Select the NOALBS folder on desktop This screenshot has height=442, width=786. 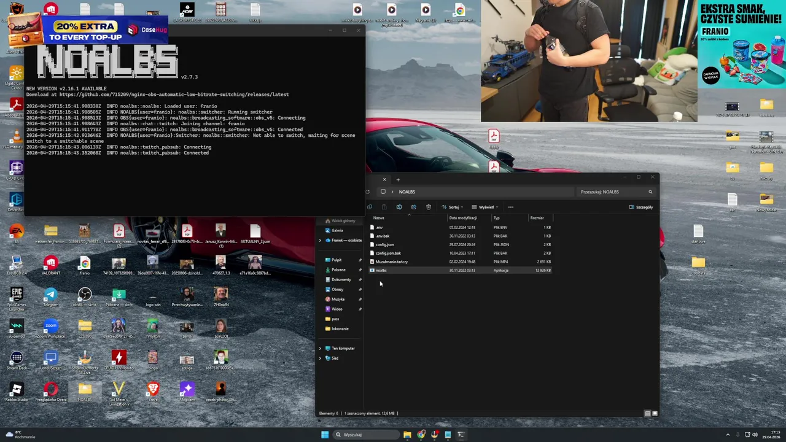point(85,392)
